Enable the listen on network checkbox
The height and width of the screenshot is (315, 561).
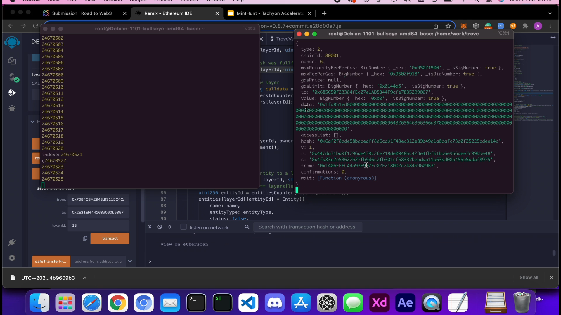[183, 227]
